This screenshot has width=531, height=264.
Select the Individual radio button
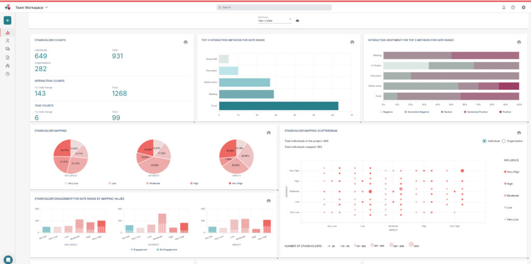[x=485, y=141]
